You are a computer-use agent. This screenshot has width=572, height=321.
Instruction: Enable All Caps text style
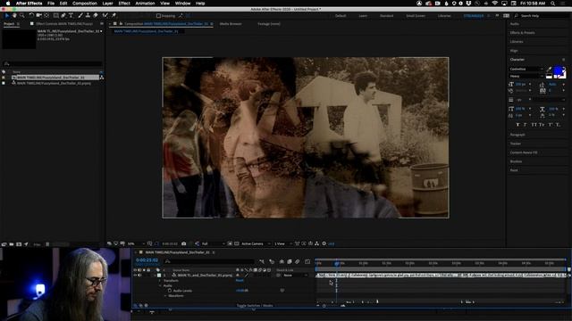pos(534,125)
